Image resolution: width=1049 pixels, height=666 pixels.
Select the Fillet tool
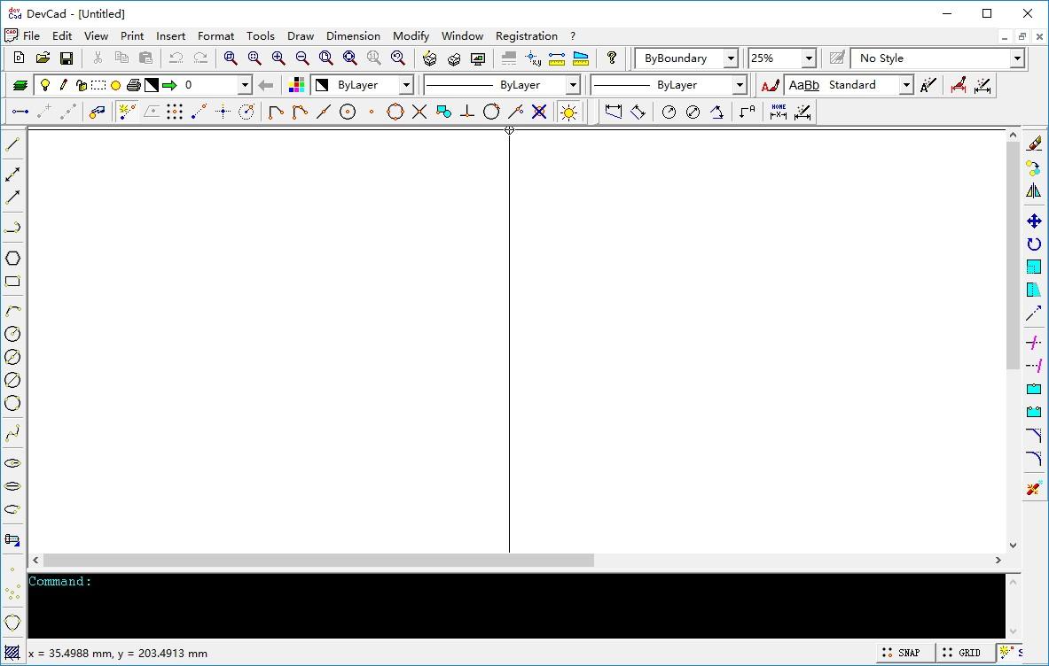click(1034, 458)
